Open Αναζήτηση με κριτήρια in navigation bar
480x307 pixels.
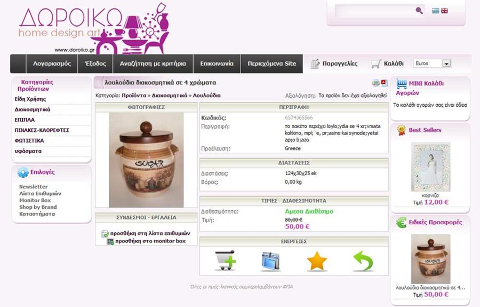[x=153, y=64]
